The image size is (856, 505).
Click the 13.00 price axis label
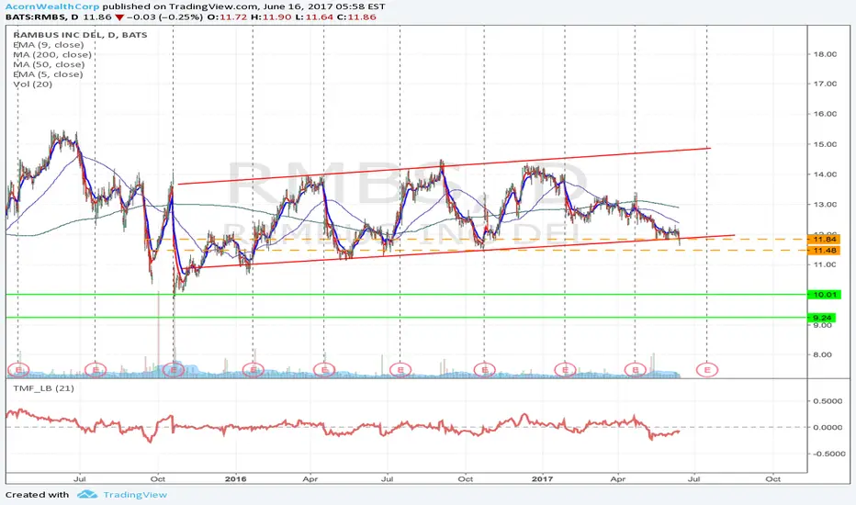pos(825,204)
